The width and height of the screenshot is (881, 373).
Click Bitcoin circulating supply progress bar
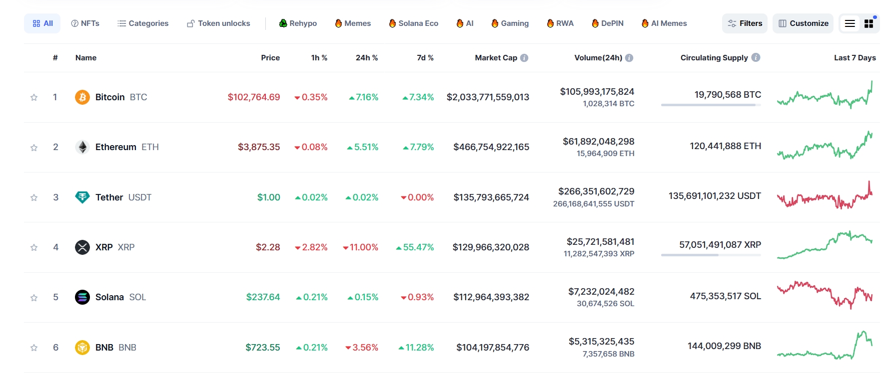711,105
